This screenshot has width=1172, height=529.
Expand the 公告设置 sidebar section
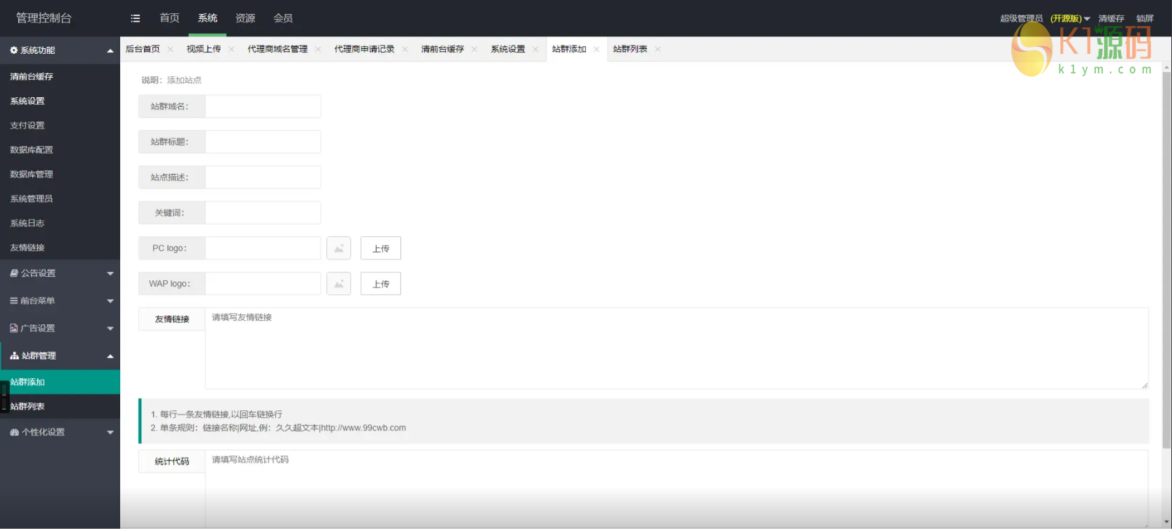[x=60, y=273]
